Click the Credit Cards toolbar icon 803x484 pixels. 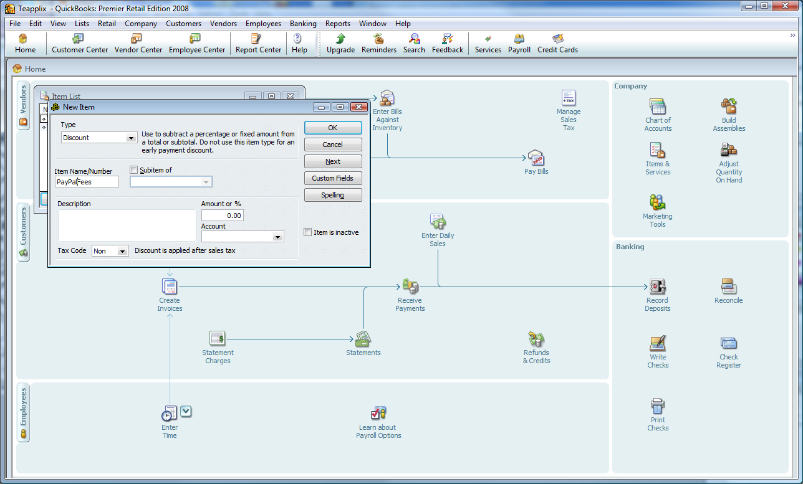coord(557,44)
